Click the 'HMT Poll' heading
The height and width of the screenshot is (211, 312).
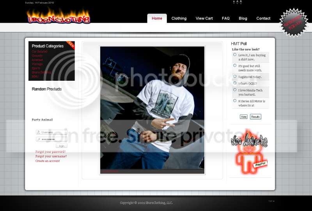[x=239, y=44]
